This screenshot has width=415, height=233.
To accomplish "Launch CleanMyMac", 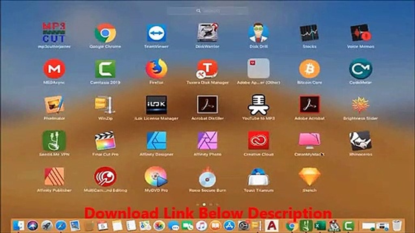I will click(309, 140).
